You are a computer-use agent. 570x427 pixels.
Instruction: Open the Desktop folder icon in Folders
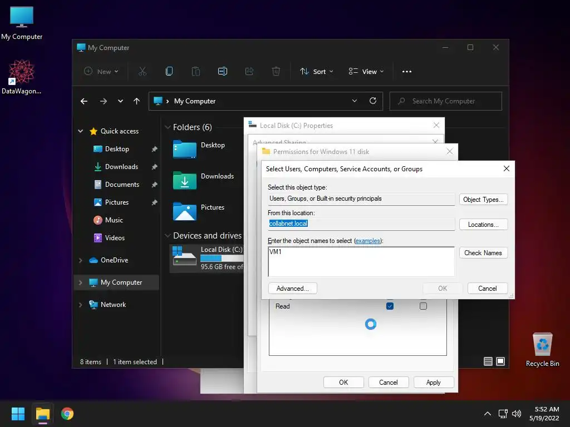point(185,149)
